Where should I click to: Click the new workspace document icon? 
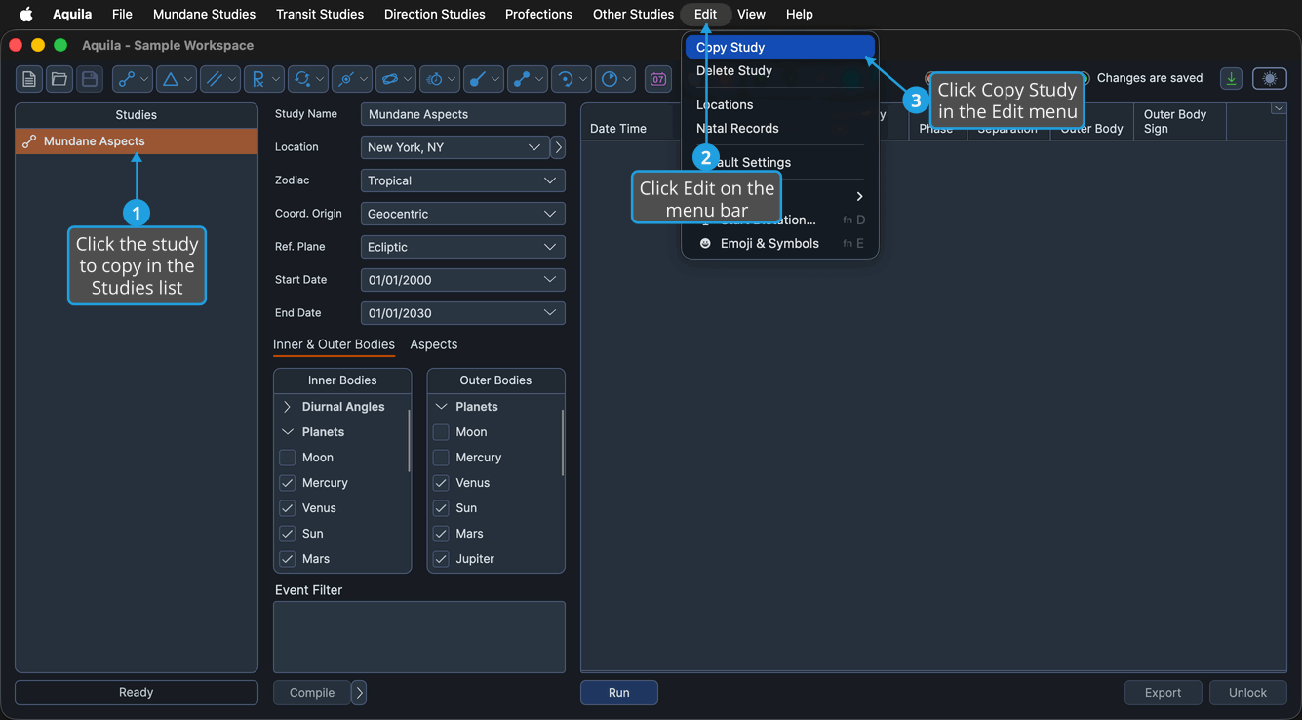coord(29,79)
